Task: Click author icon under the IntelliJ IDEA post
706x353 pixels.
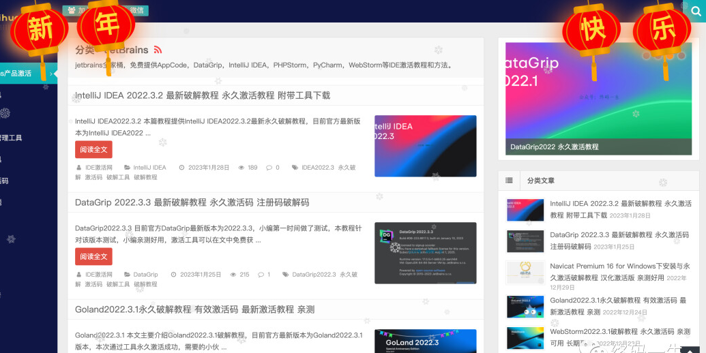Action: coord(78,167)
